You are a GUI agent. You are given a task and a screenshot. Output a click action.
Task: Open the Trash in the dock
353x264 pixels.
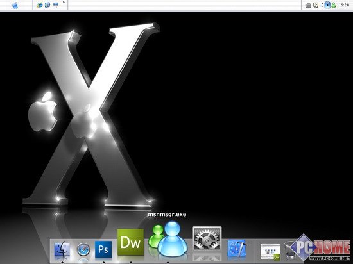coord(290,250)
